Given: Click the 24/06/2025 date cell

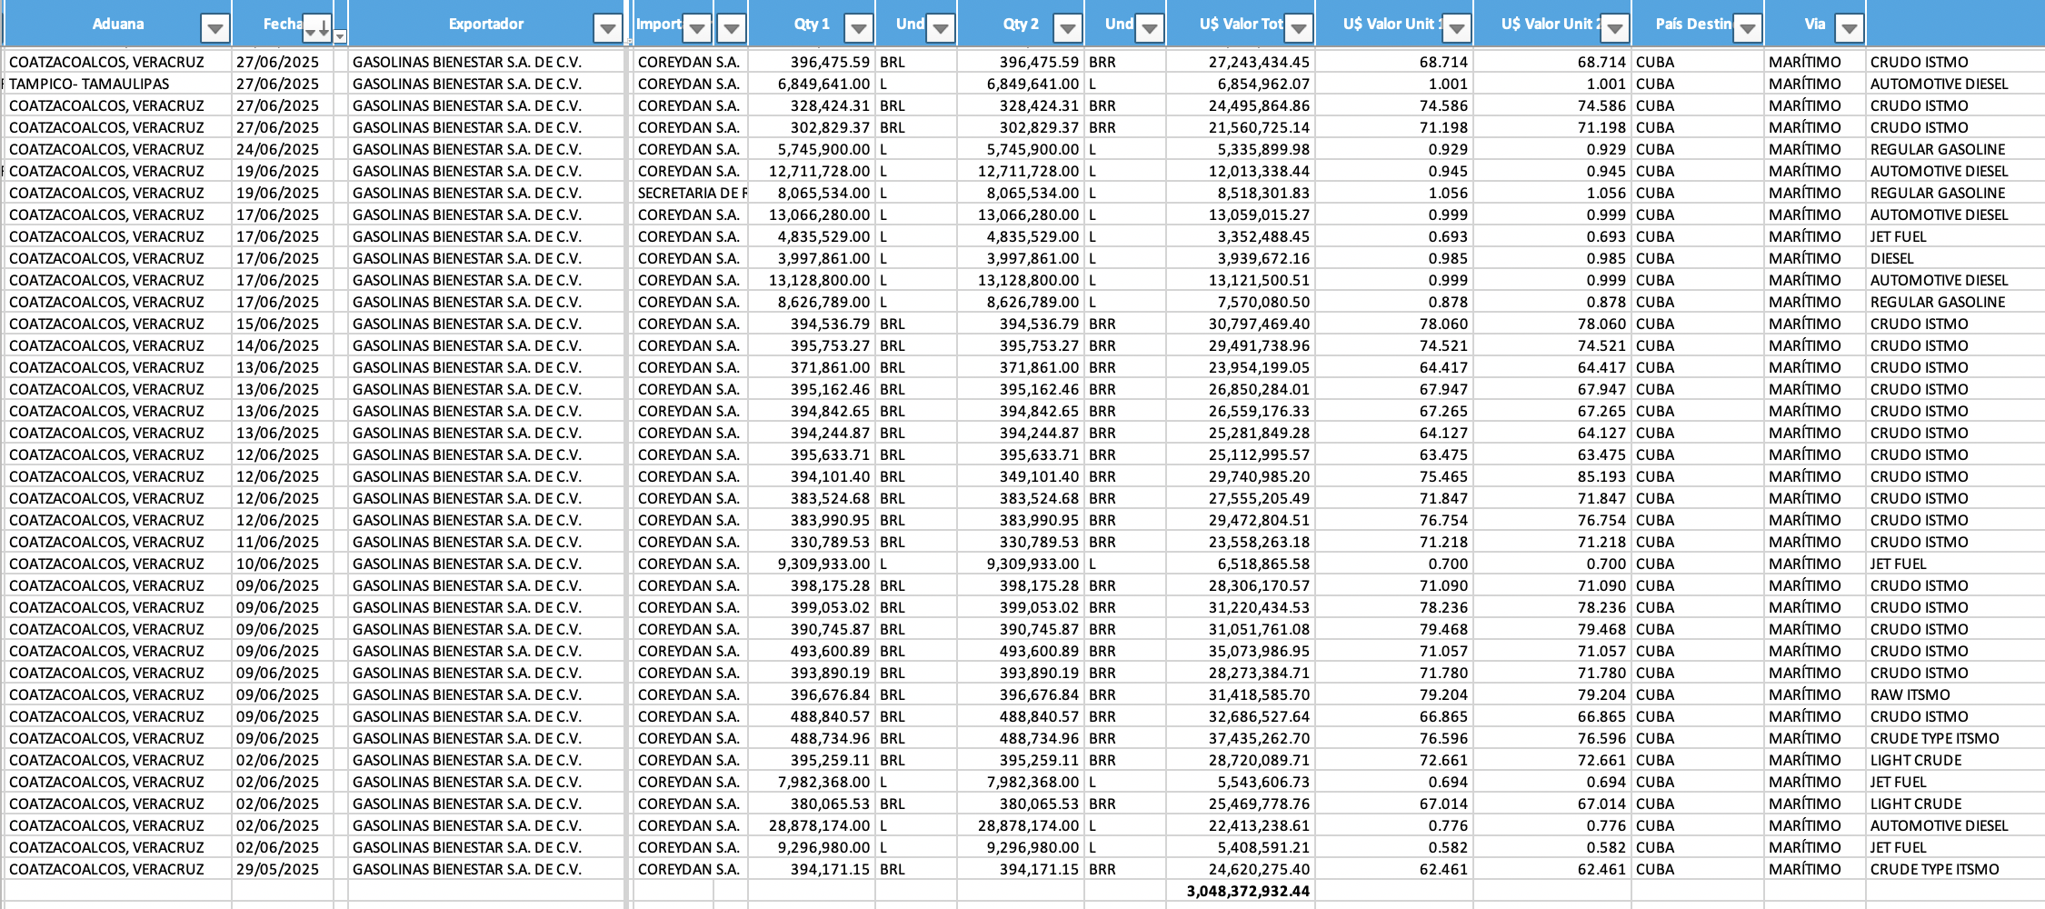Looking at the screenshot, I should point(278,149).
